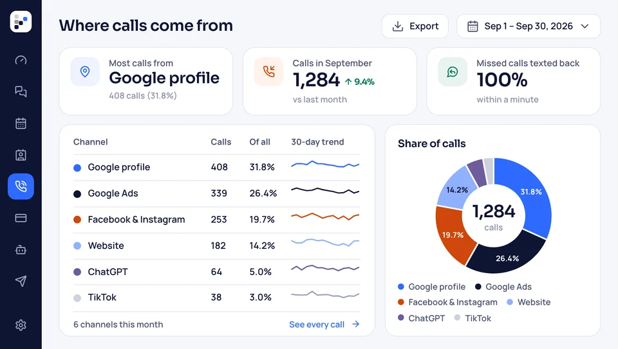Image resolution: width=618 pixels, height=349 pixels.
Task: Select the Google Ads row in table
Action: tap(217, 193)
